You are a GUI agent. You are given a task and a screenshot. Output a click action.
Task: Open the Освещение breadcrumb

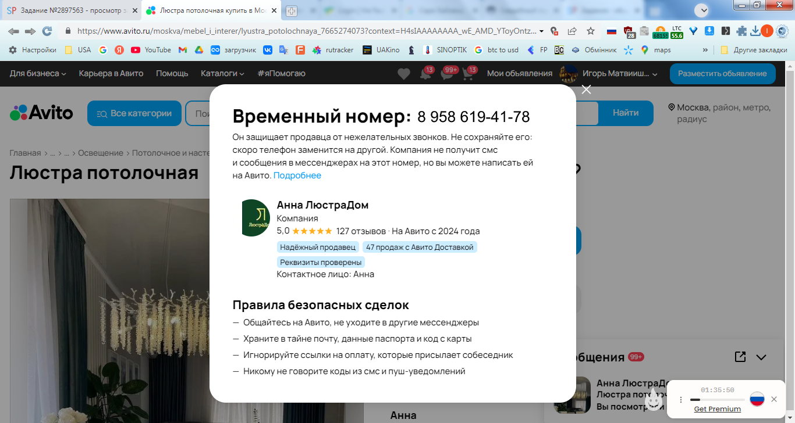101,153
